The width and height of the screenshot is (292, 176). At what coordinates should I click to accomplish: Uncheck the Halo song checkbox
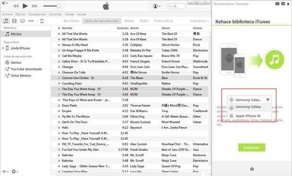59,128
